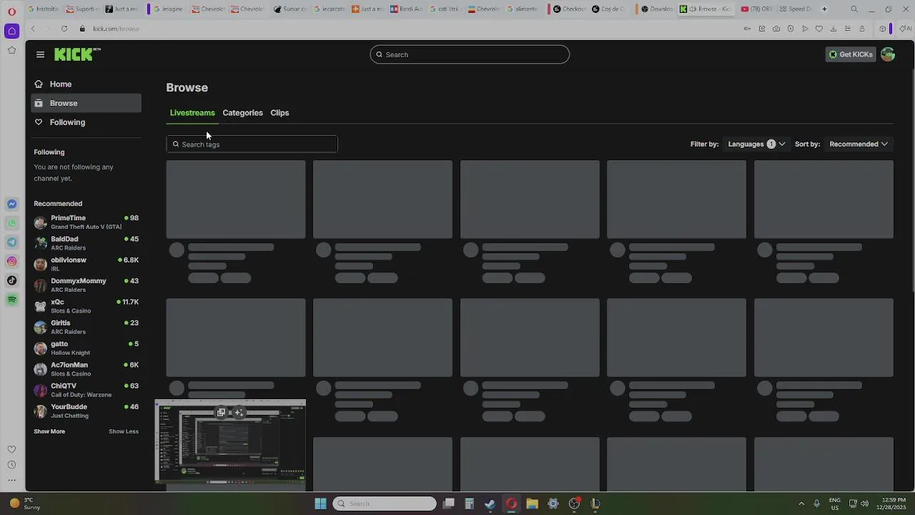Go back with browser back arrow
Screen dimensions: 915x515
(x=33, y=29)
